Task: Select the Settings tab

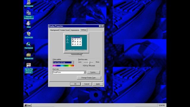Action: coord(83,30)
